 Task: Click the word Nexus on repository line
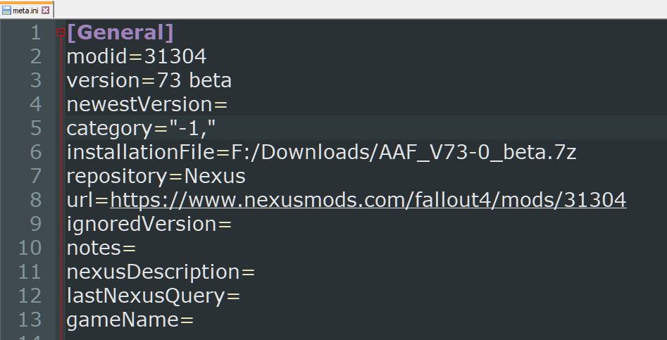pos(214,176)
